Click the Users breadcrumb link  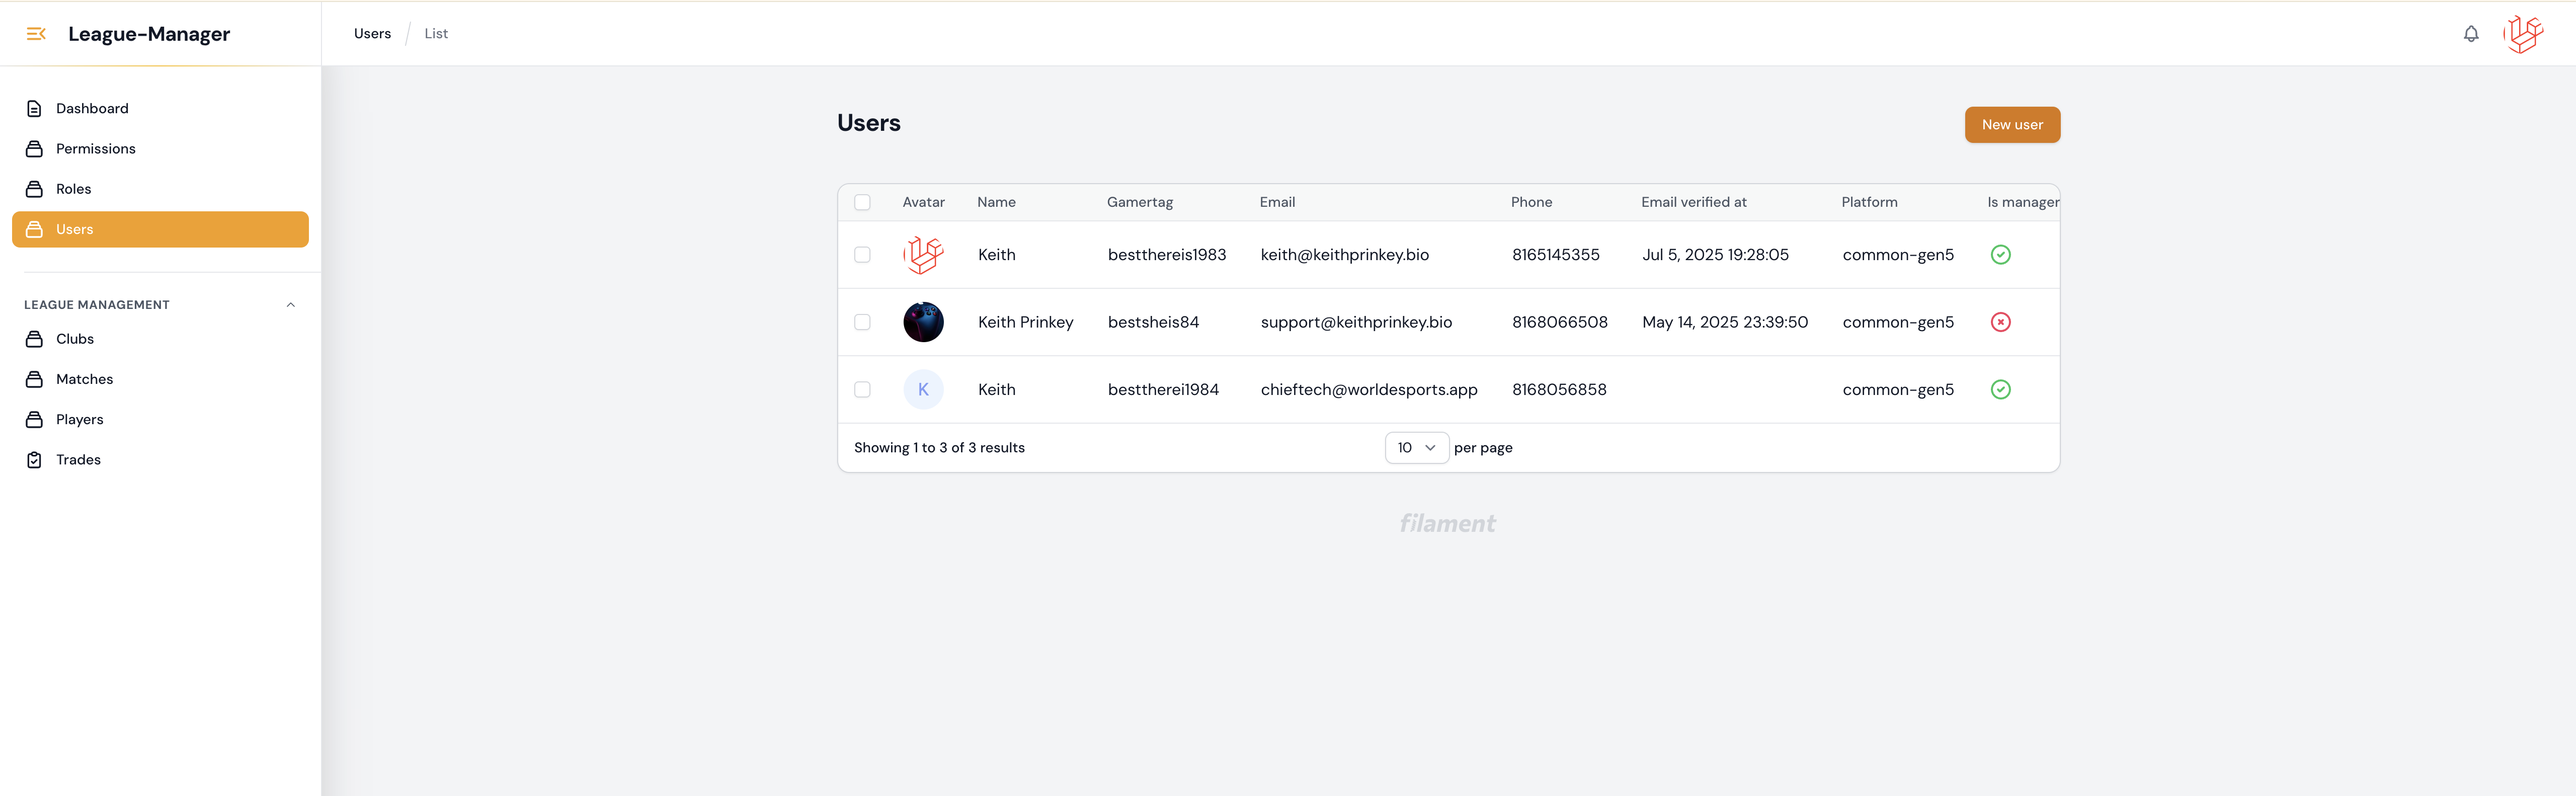372,34
